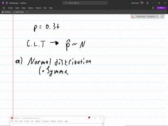The height and width of the screenshot is (126, 168).
Task: Open the Cell menu in Mathematica
Action: tap(32, 121)
